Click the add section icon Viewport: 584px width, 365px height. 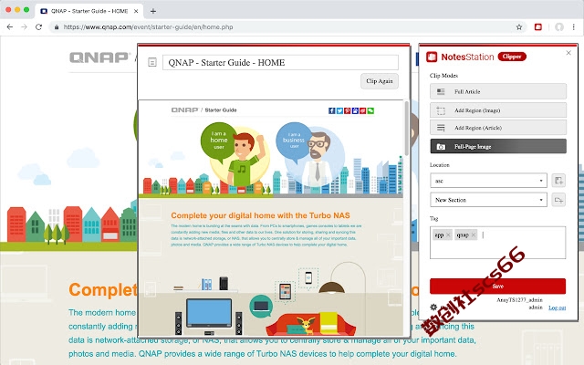pos(558,200)
